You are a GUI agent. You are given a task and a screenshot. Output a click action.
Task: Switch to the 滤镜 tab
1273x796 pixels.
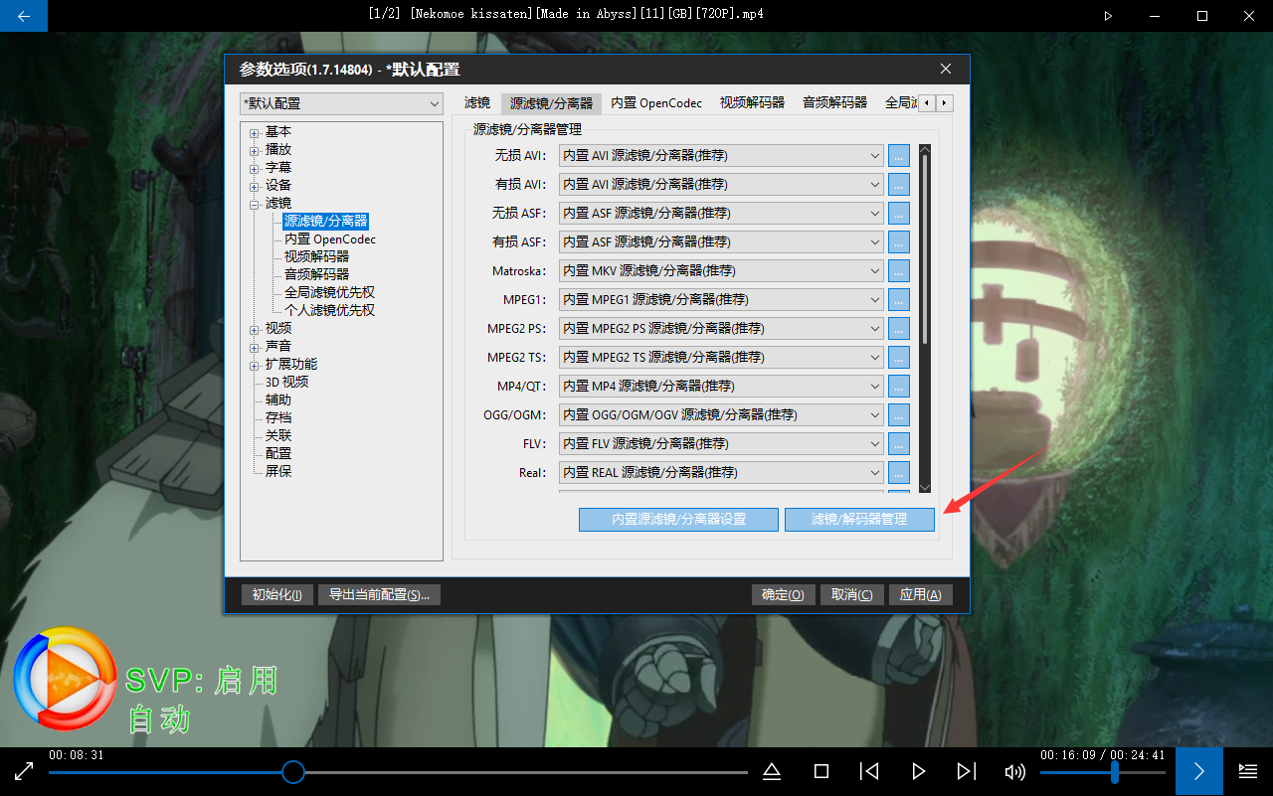click(477, 103)
